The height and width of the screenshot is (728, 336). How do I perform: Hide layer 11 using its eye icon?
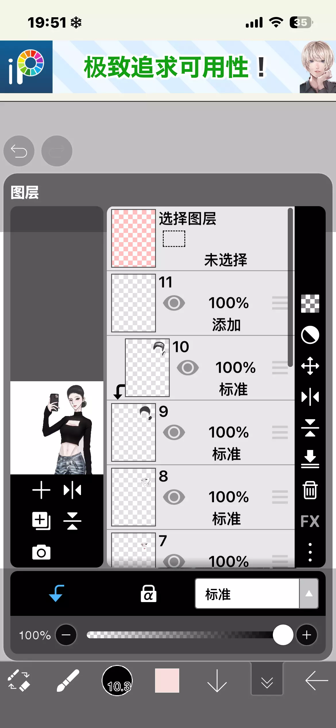[x=174, y=303]
